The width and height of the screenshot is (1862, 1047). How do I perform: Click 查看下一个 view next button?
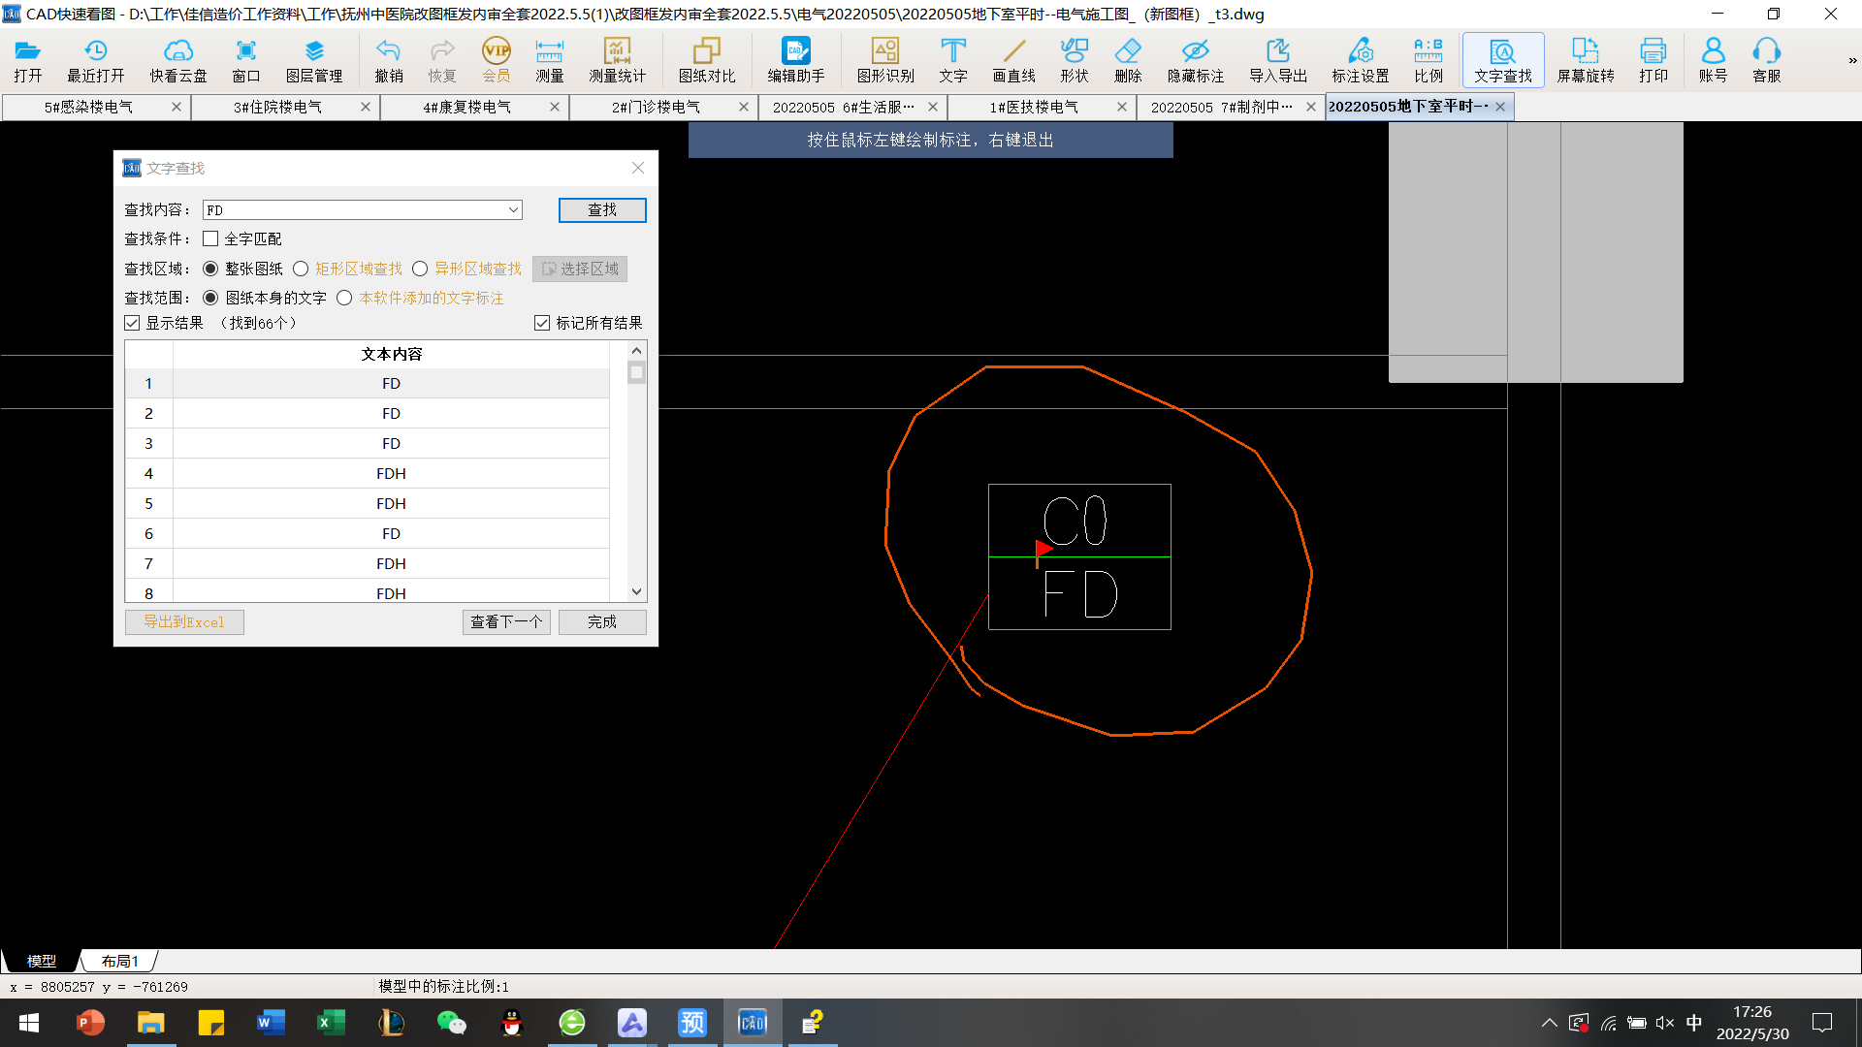tap(506, 621)
